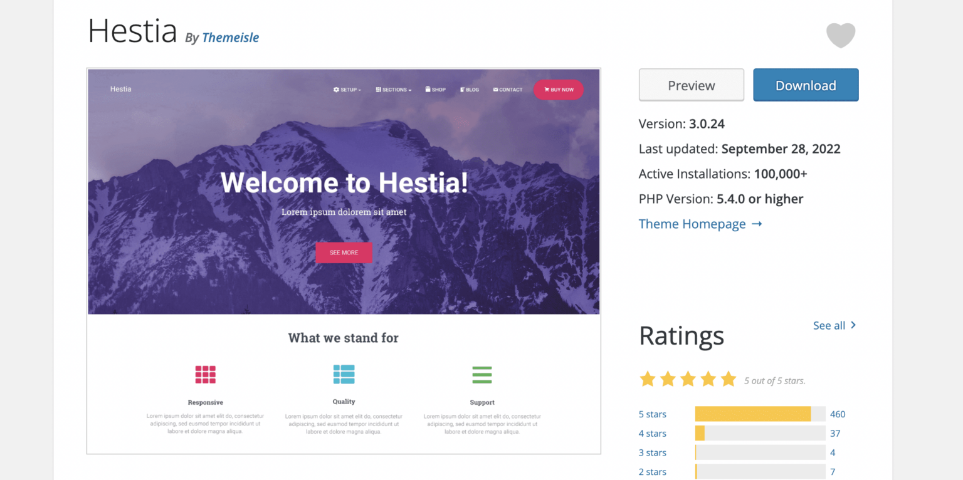Click the '5 out of 5 stars.' text
Screen dimensions: 963x480
(775, 381)
